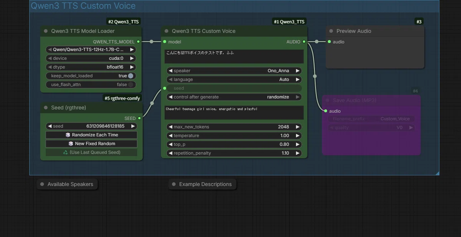
Task: Open the device cuda:0 dropdown
Action: click(x=91, y=58)
